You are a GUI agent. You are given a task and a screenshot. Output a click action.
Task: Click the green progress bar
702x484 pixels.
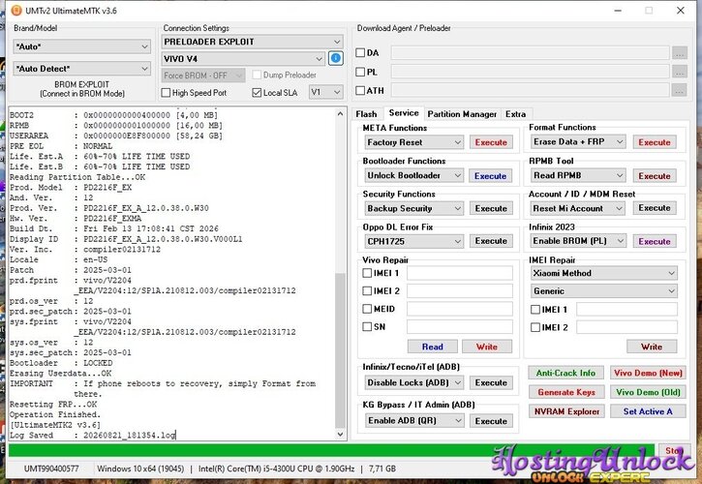click(331, 450)
